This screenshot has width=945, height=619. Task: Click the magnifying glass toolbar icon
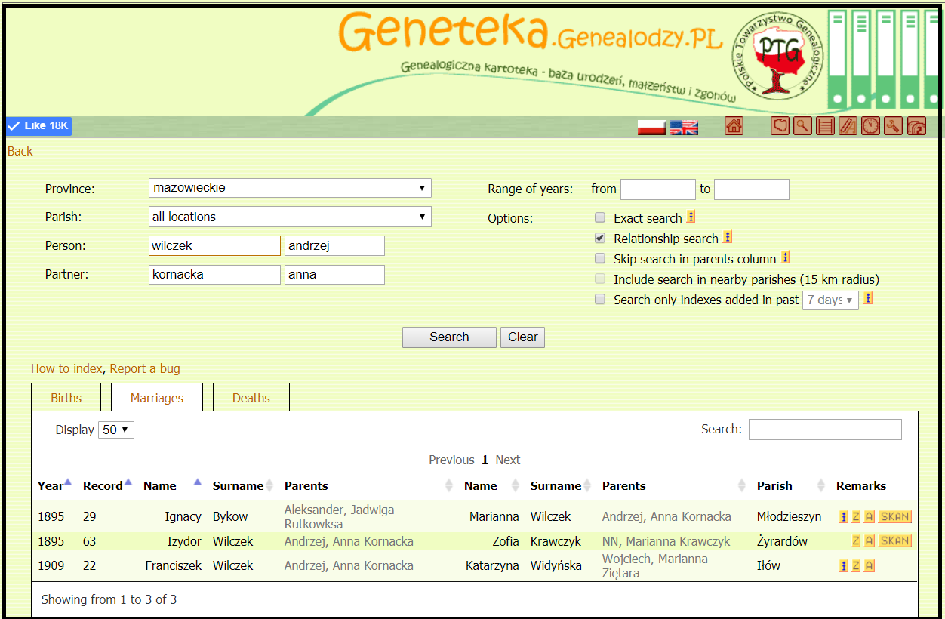click(802, 126)
